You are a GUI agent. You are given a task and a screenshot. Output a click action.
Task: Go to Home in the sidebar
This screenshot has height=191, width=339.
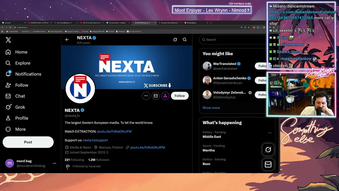click(16, 52)
